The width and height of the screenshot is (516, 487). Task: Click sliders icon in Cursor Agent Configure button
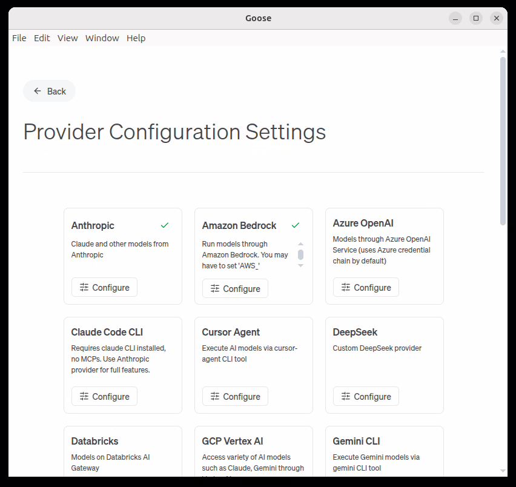point(215,397)
